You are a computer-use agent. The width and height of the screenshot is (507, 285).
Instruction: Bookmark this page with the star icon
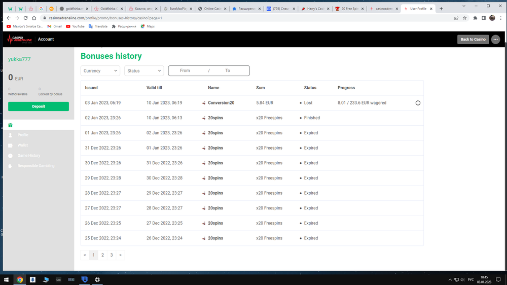(465, 18)
